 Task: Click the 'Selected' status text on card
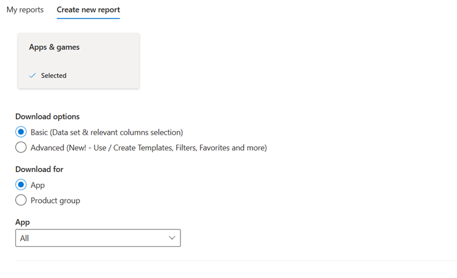(x=53, y=75)
